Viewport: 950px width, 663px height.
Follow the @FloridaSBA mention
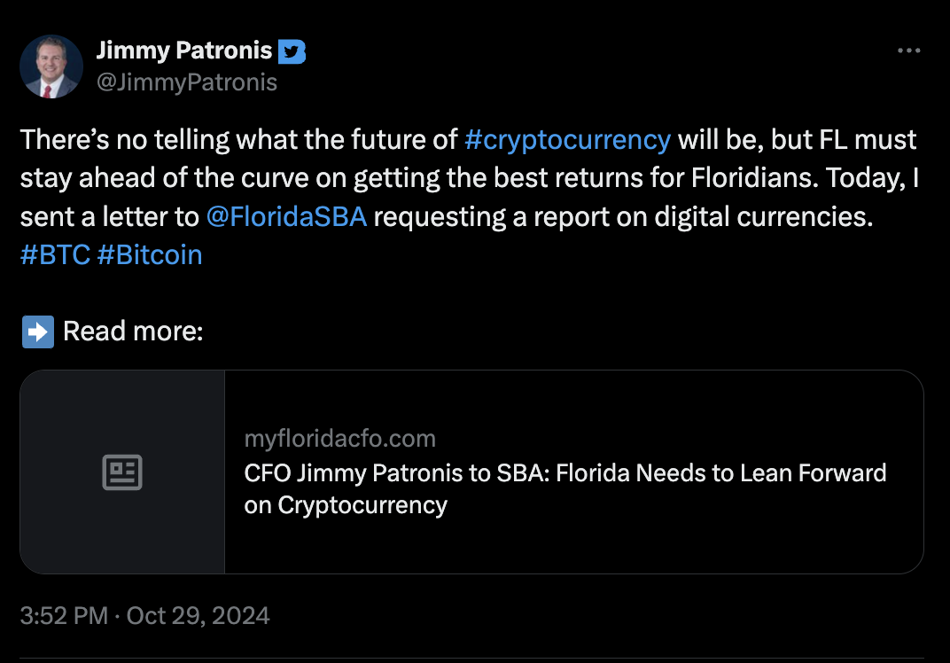[285, 217]
